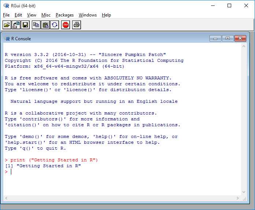Open the Misc menu

coord(46,15)
